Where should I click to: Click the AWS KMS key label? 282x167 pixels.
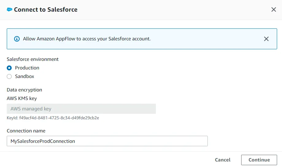(22, 98)
